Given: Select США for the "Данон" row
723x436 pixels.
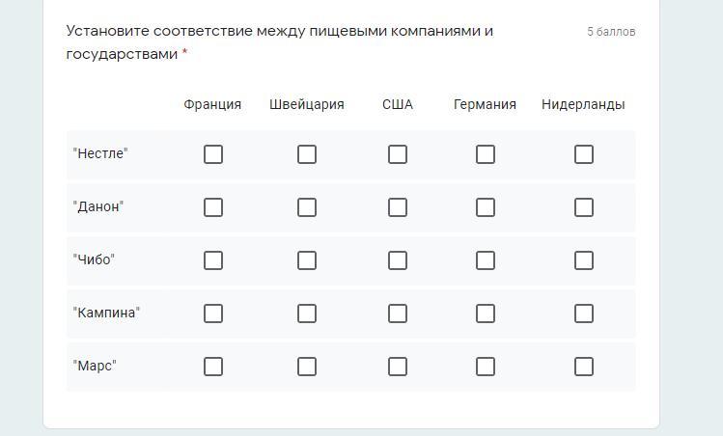Looking at the screenshot, I should coord(398,207).
